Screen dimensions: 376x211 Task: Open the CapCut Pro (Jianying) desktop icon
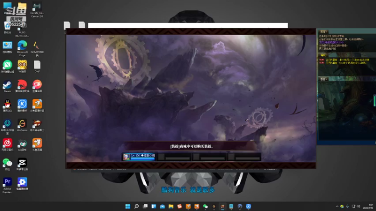point(22,165)
